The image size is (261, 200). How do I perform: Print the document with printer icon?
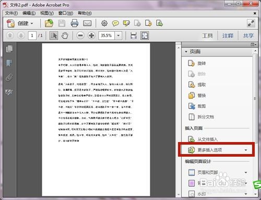click(x=75, y=23)
